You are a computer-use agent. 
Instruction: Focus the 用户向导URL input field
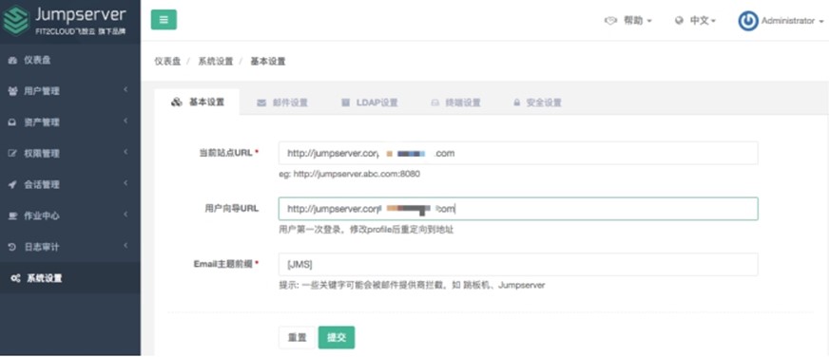click(x=518, y=209)
